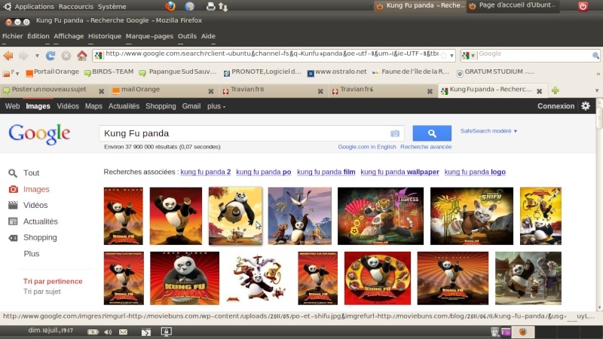Open the 'Portail Orange' bookmark

(x=52, y=72)
